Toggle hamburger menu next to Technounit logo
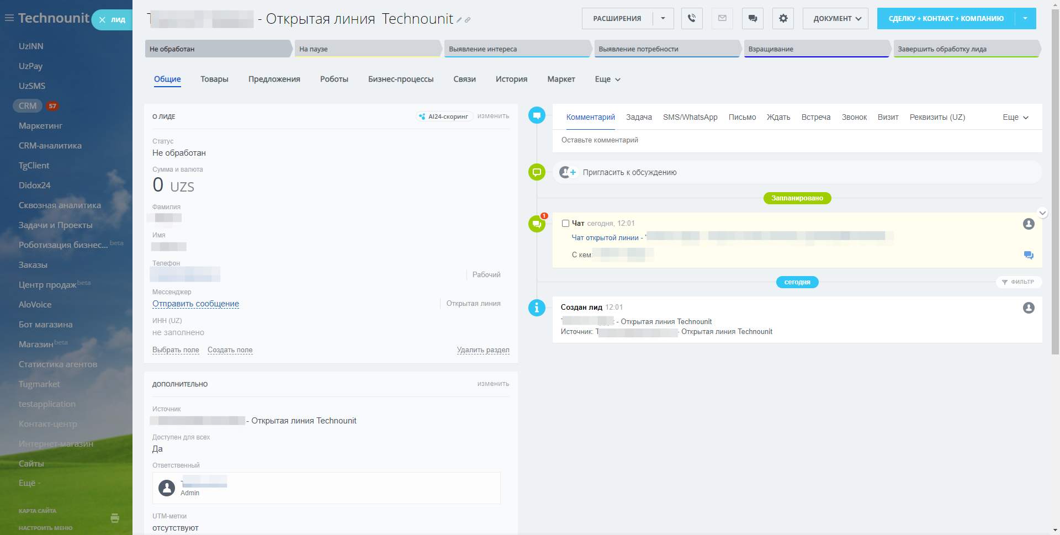The height and width of the screenshot is (535, 1060). 9,18
